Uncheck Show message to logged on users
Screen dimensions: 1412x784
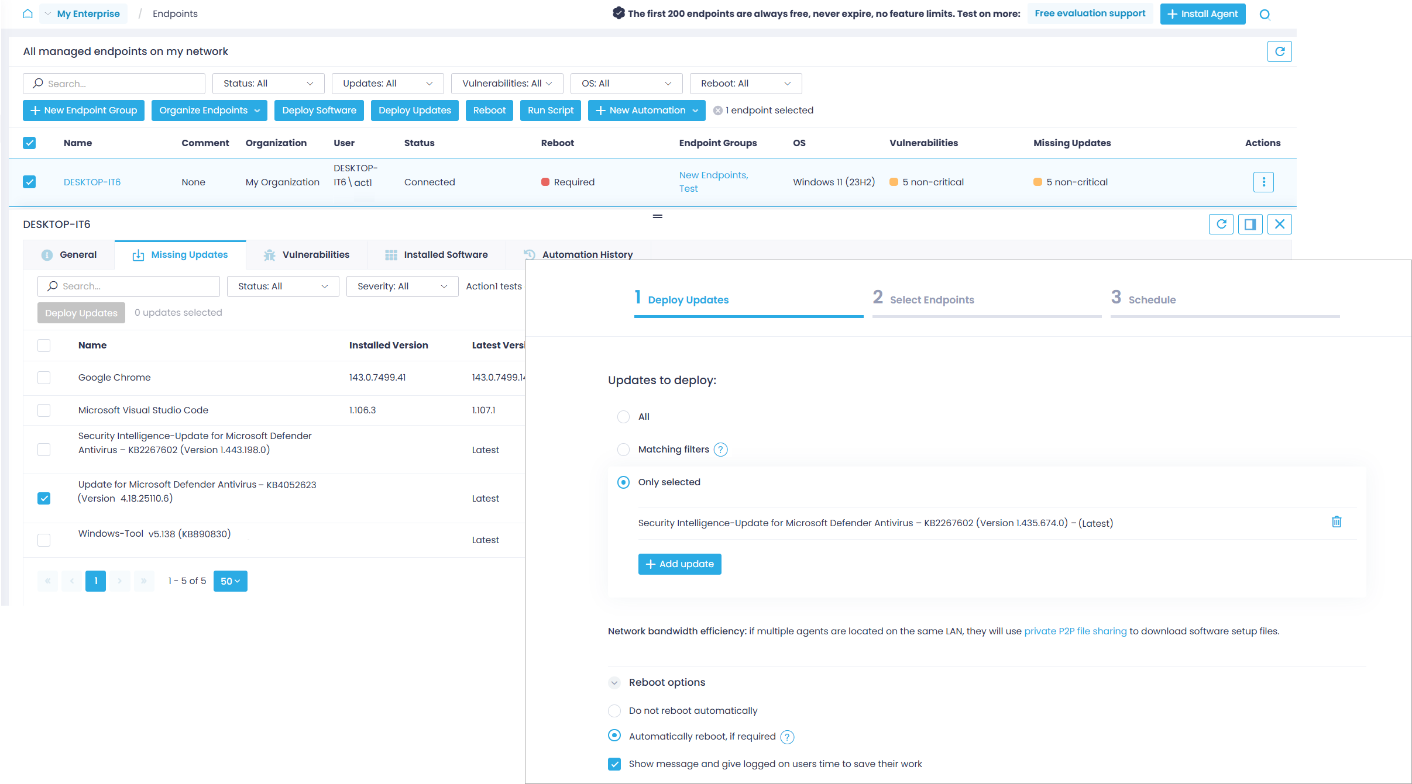614,764
